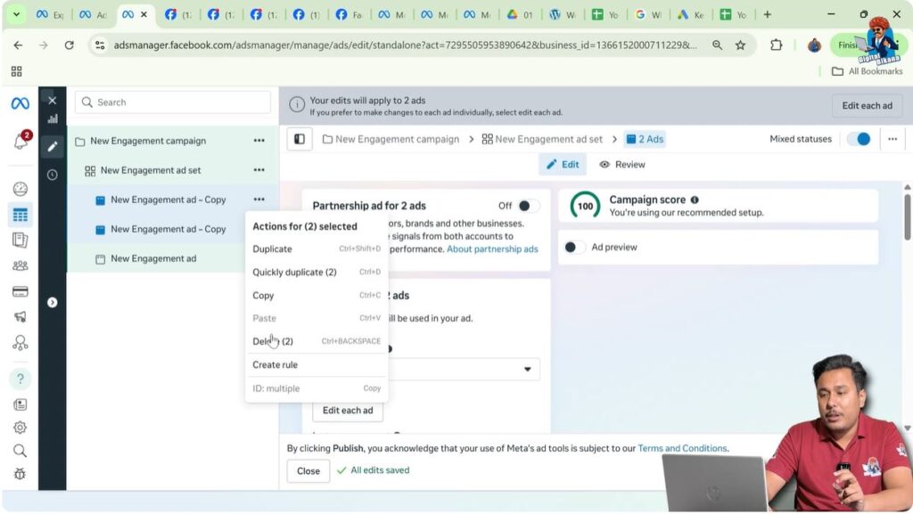Open Billing card icon

(x=20, y=291)
